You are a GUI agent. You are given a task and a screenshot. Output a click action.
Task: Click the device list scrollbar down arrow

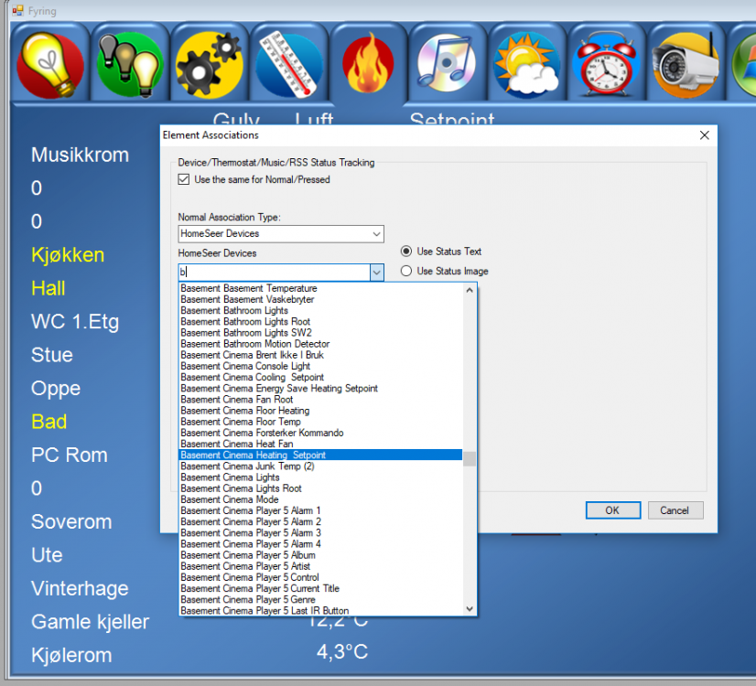tap(470, 608)
